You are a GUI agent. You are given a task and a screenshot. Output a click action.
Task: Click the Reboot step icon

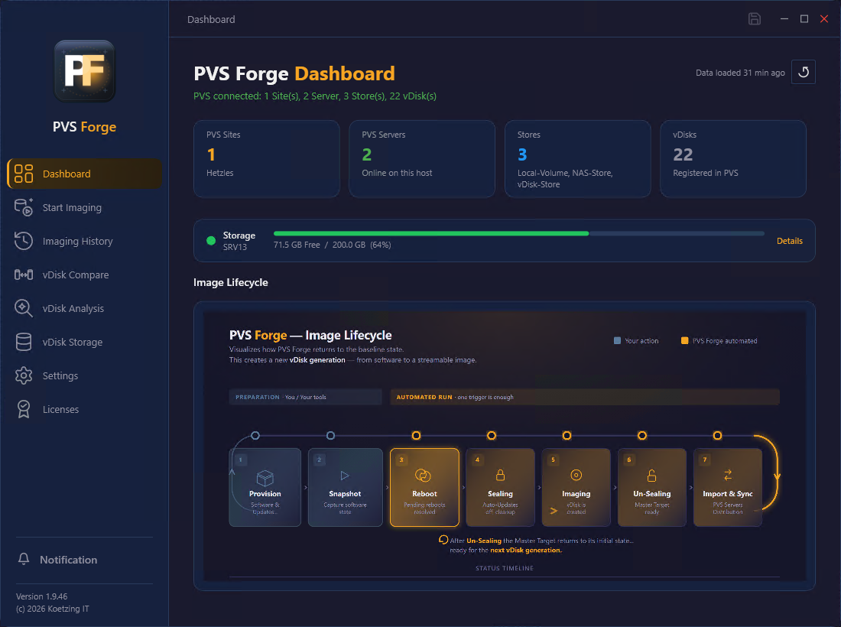[424, 475]
